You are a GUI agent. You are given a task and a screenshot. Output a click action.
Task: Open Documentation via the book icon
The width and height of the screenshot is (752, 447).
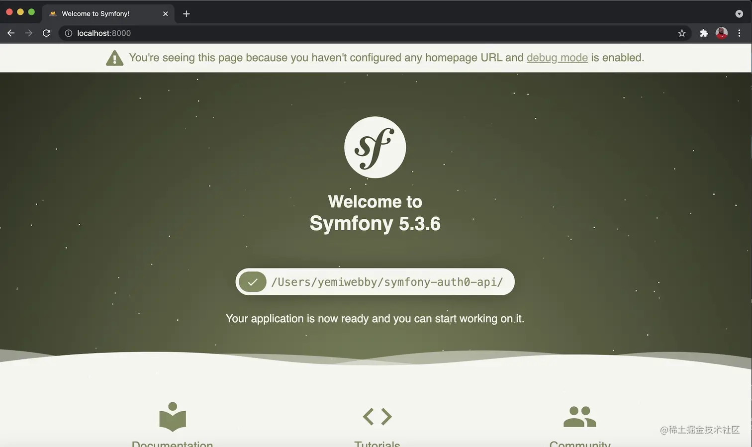(172, 417)
